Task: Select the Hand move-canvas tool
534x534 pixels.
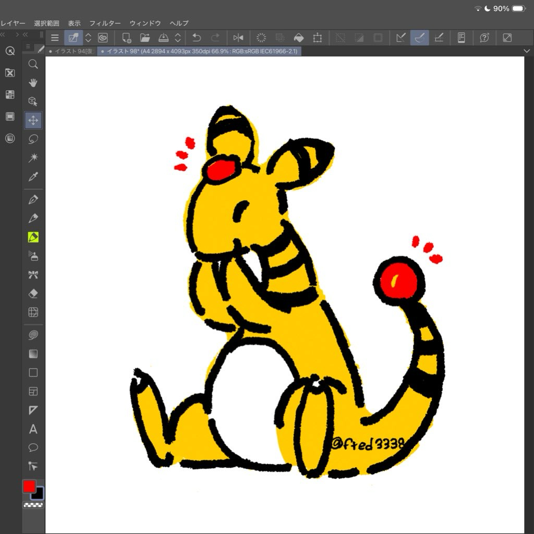Action: coord(33,83)
